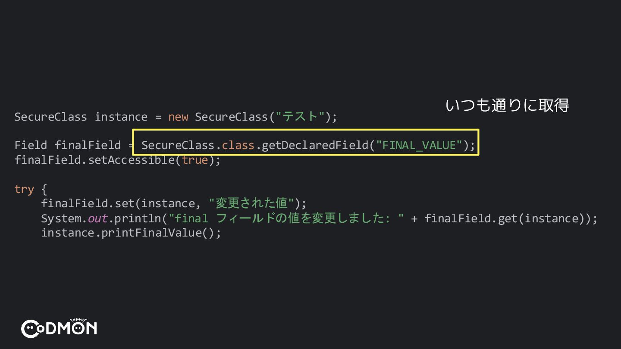This screenshot has height=349, width=621.
Task: Click the "変更された値" string literal
Action: pos(251,203)
